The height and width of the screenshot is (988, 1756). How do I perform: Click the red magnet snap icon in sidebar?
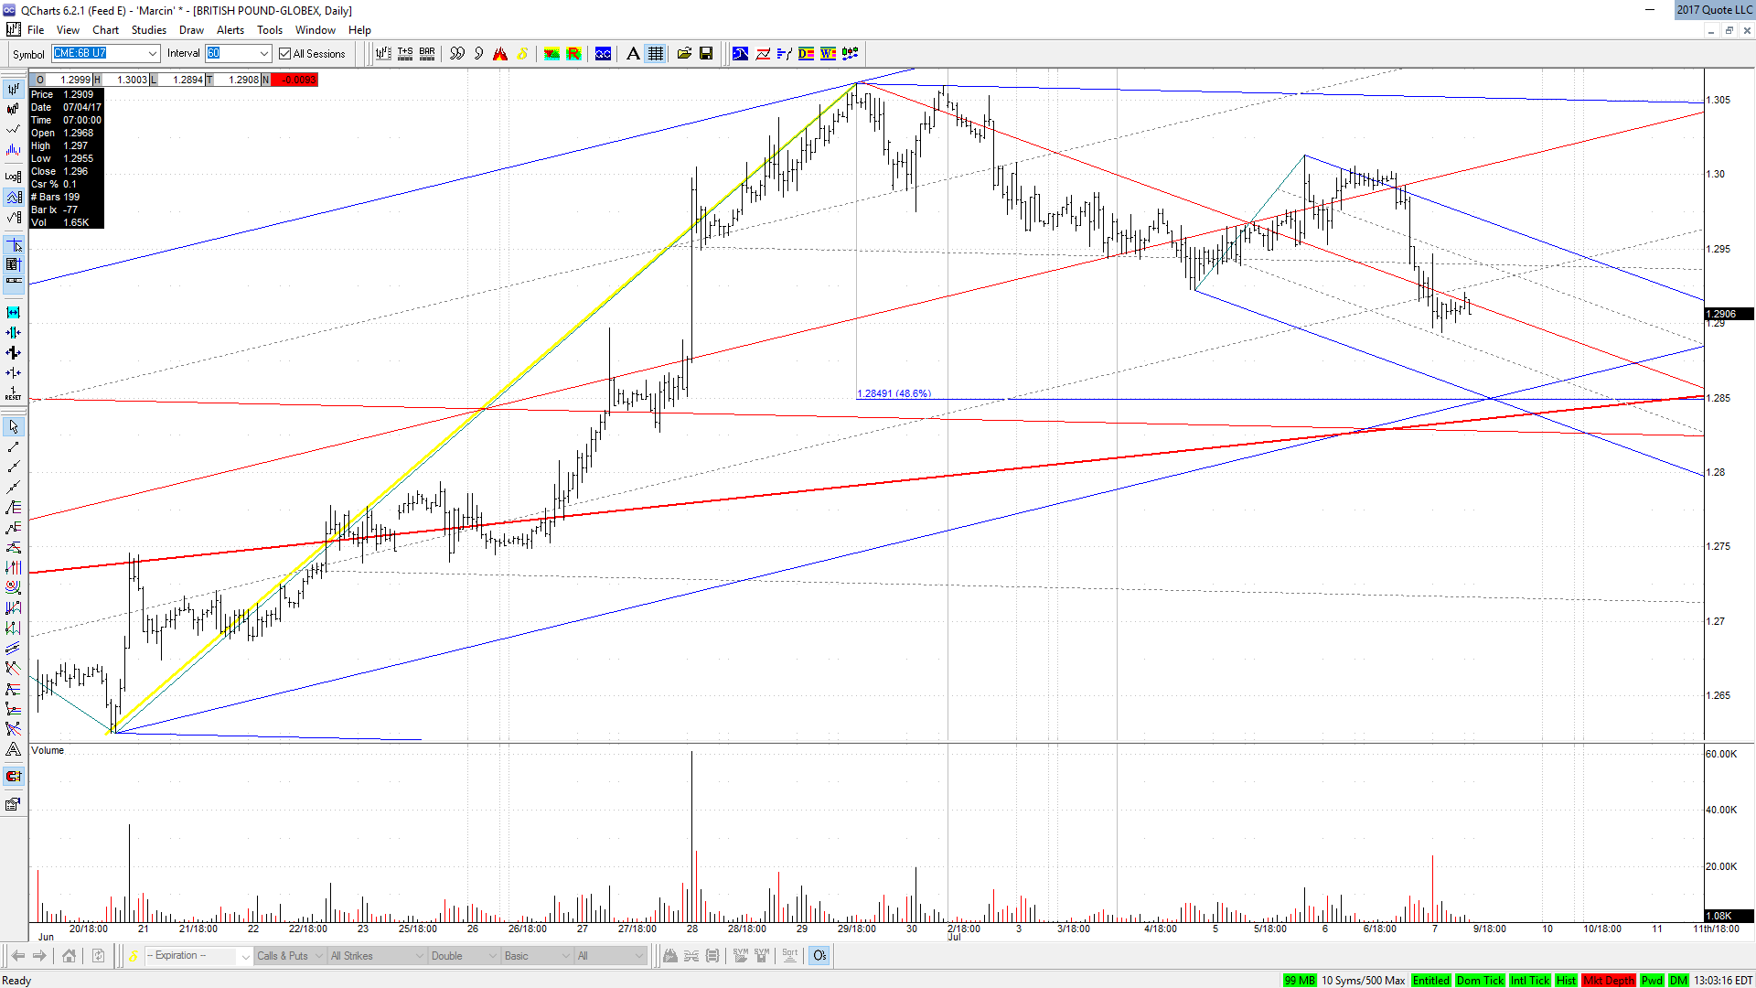coord(13,776)
